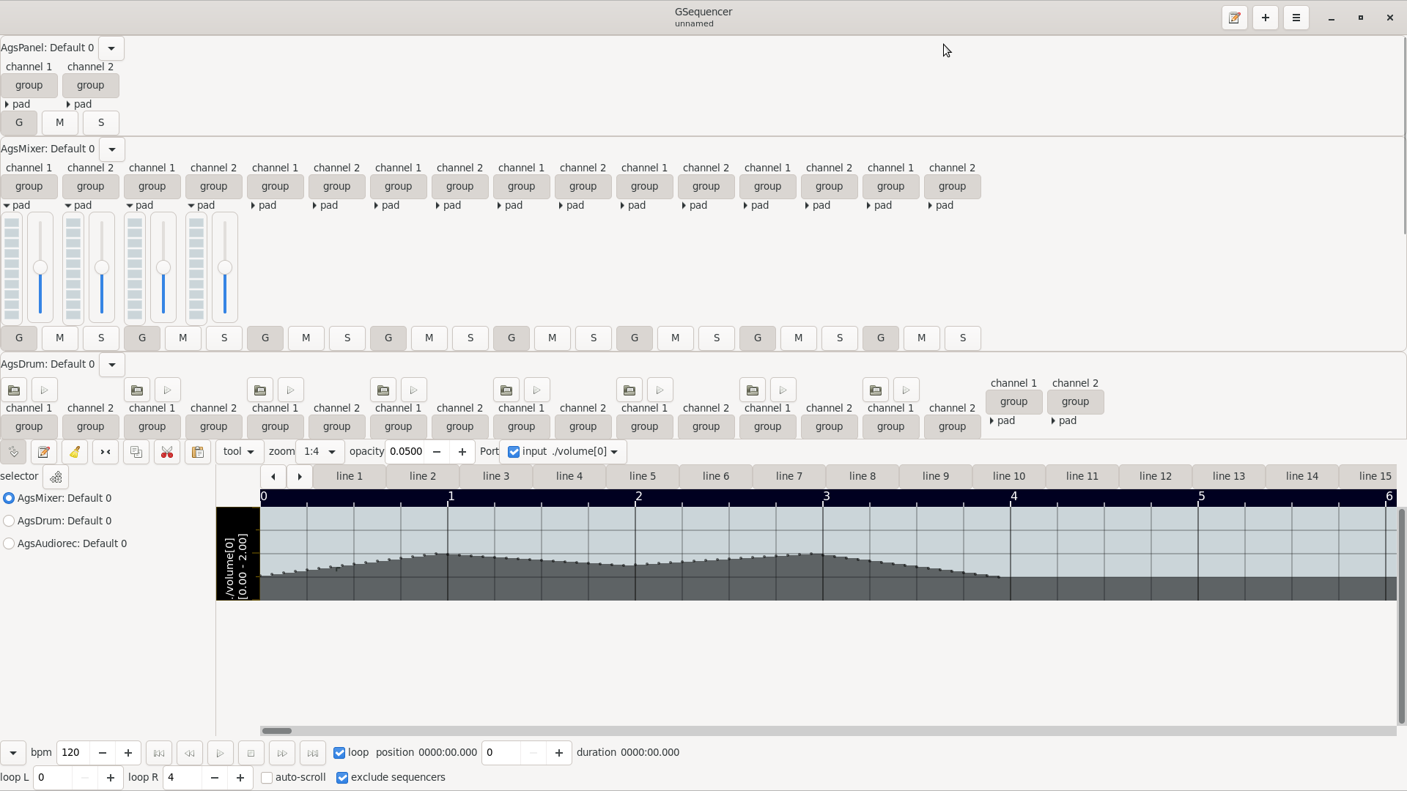This screenshot has height=791, width=1407.
Task: Click the copy icon in automation toolbar
Action: coord(136,452)
